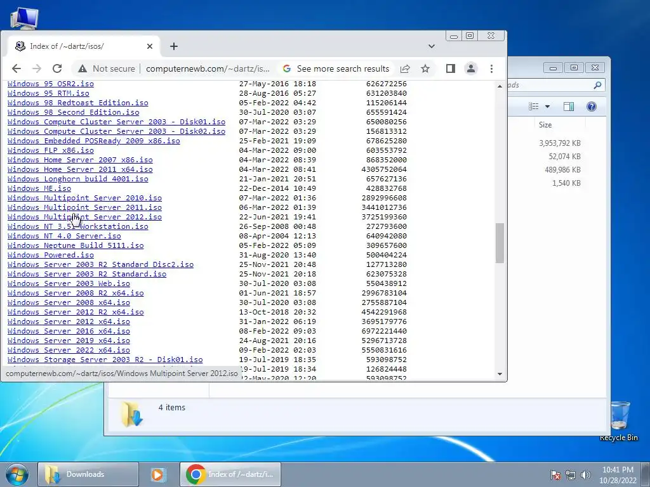This screenshot has width=650, height=487.
Task: Open Windows Server 2008 x64.iso
Action: click(69, 302)
